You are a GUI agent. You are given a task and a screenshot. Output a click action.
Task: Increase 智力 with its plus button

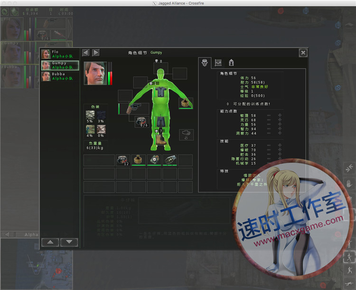click(x=280, y=129)
